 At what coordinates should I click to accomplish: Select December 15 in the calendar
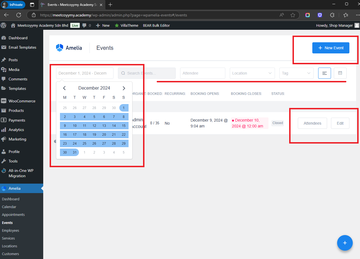tap(124, 126)
